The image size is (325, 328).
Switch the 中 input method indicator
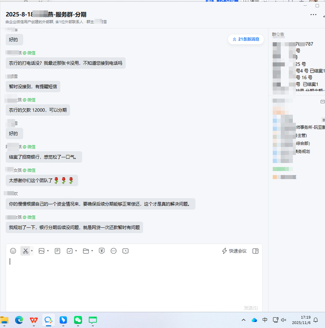tap(265, 320)
